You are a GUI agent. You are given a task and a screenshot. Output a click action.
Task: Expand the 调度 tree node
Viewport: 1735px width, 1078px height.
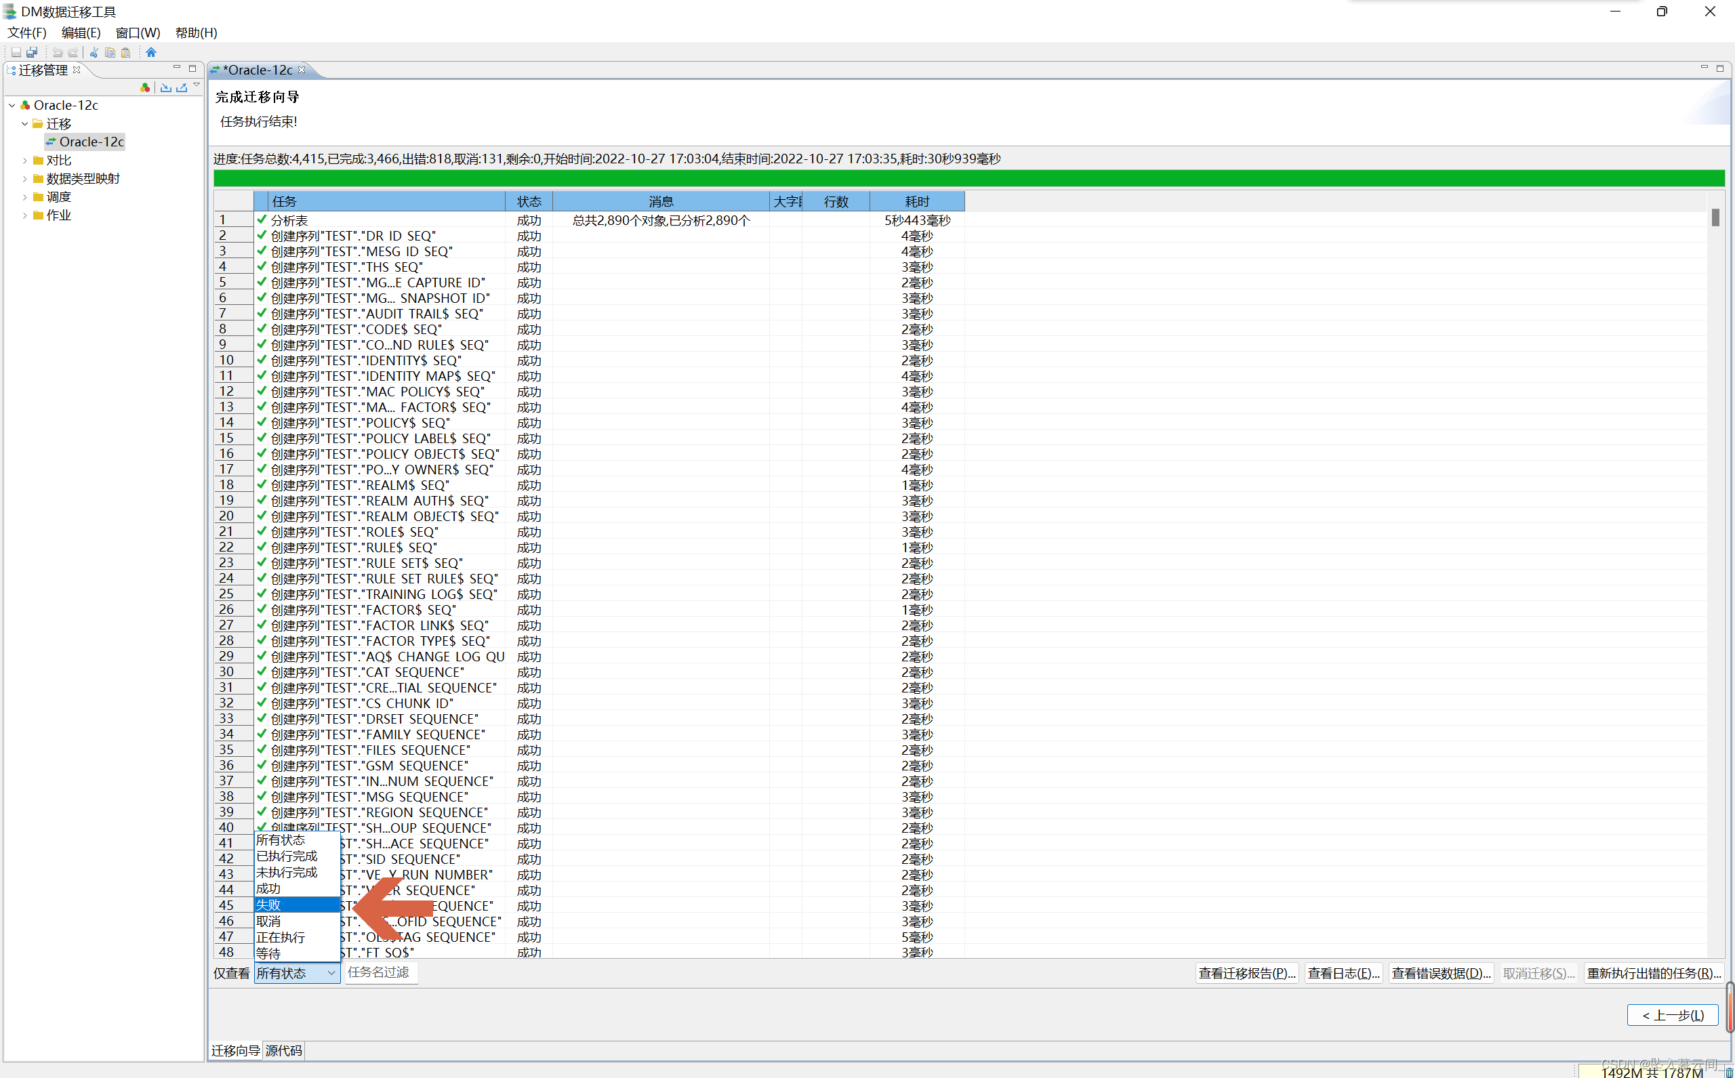[25, 196]
